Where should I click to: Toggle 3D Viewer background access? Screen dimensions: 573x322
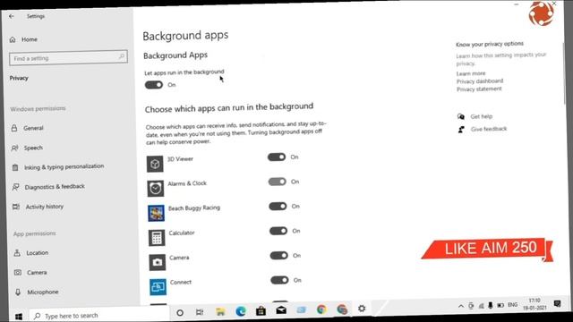277,157
